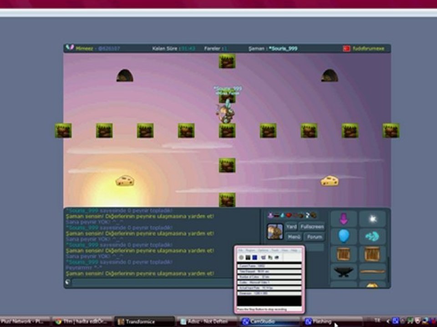Open CamStudio Options menu

click(x=264, y=251)
